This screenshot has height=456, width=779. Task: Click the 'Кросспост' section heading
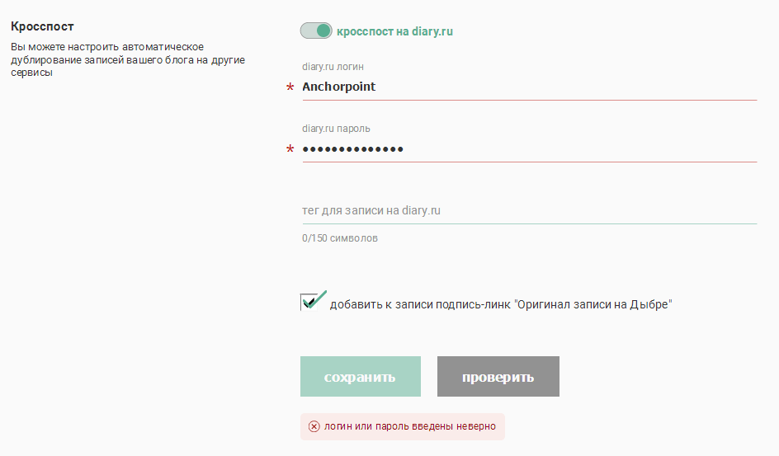point(43,26)
